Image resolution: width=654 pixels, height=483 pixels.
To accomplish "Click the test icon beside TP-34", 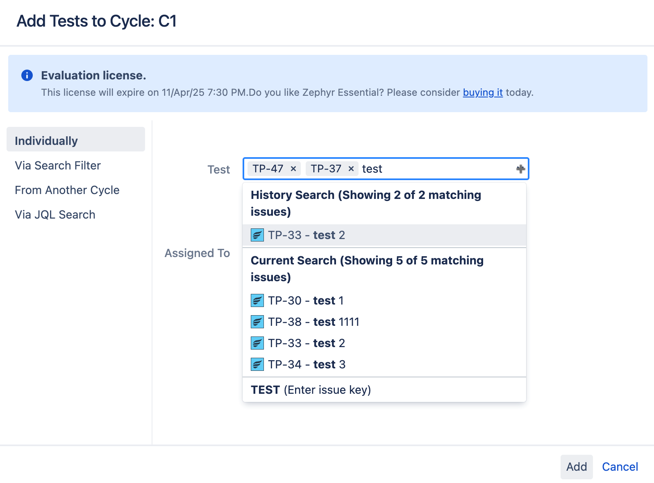I will [x=257, y=364].
